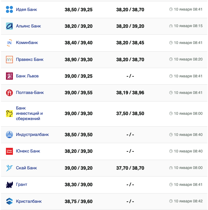Click the Банк Львов logo icon
This screenshot has width=208, height=210.
(9, 76)
